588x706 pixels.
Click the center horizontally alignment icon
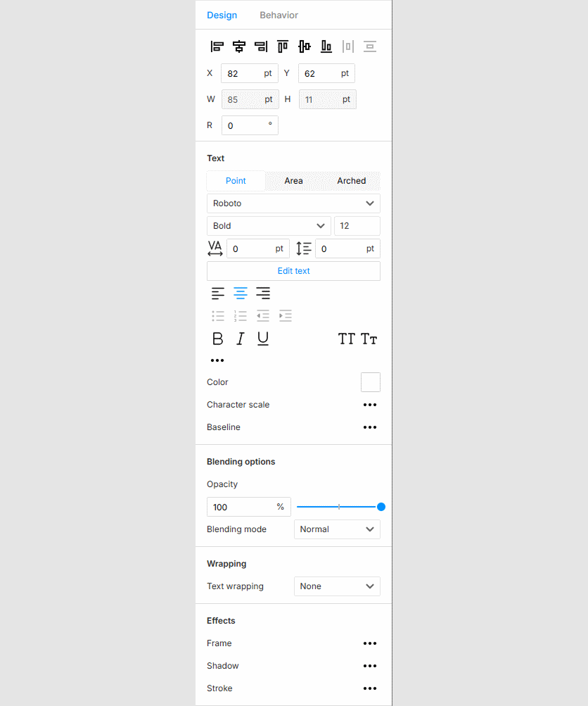[239, 46]
